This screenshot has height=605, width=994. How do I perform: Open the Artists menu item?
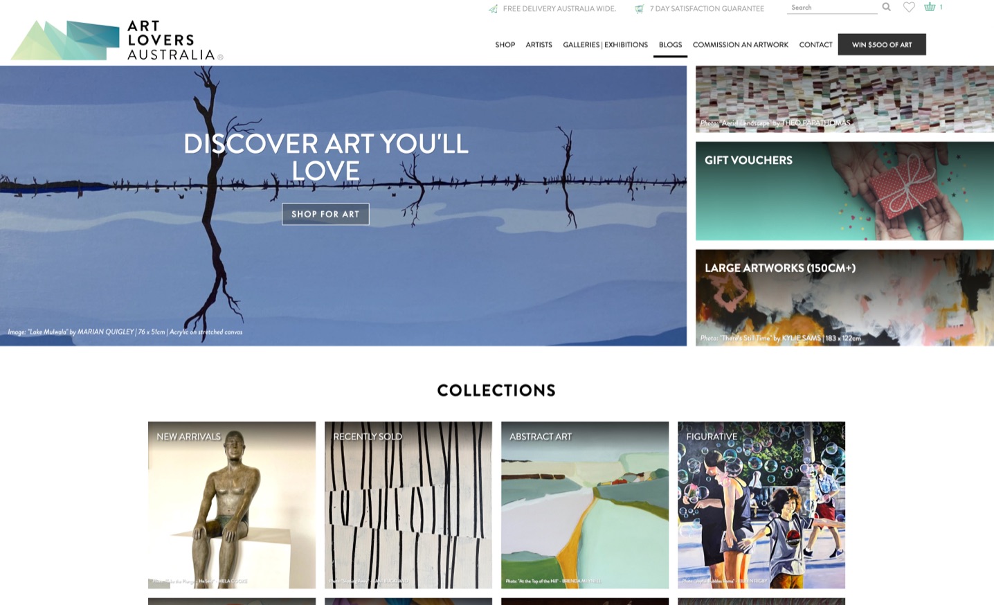pos(539,44)
